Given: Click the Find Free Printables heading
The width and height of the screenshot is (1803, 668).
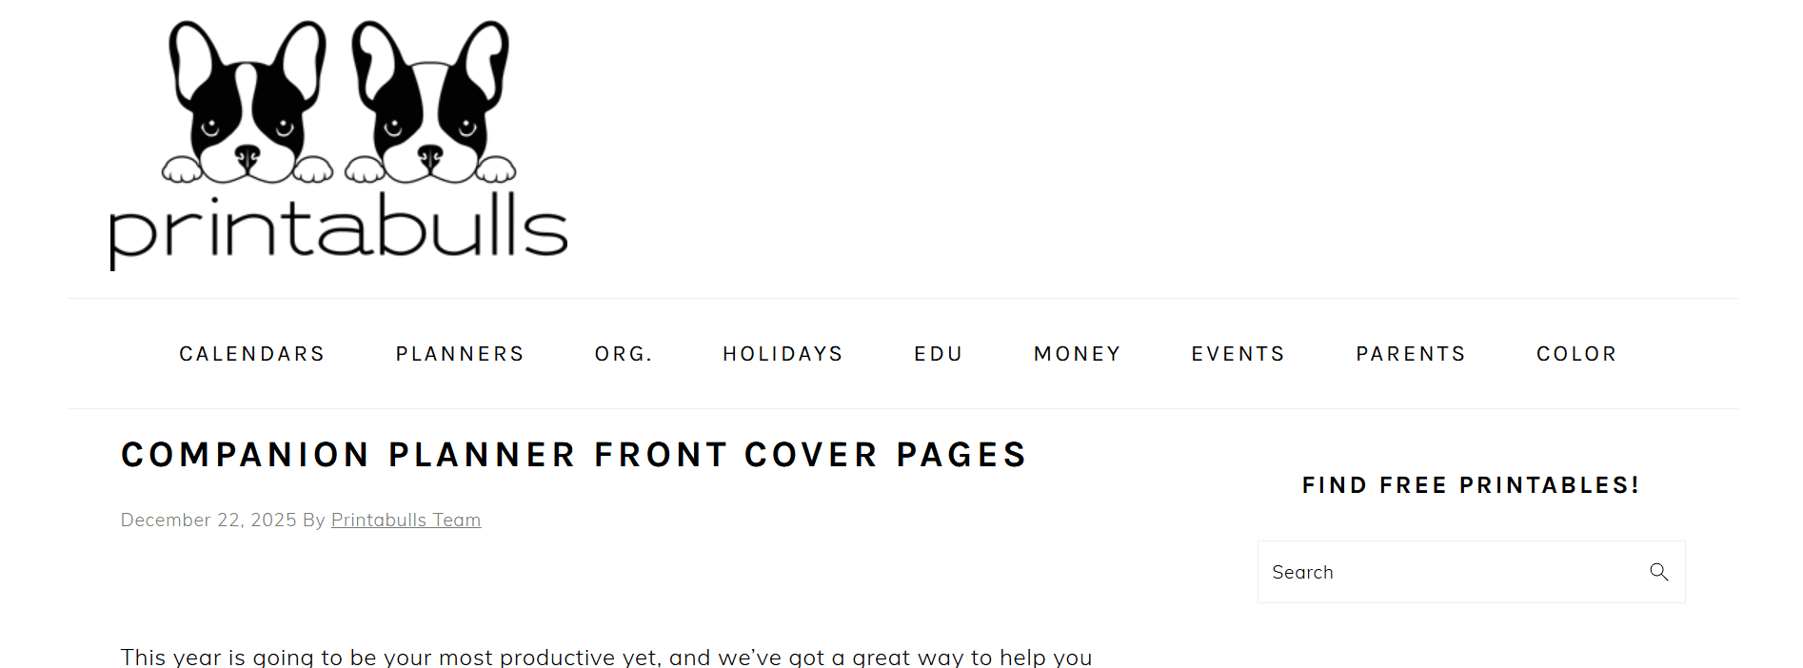Looking at the screenshot, I should point(1471,485).
